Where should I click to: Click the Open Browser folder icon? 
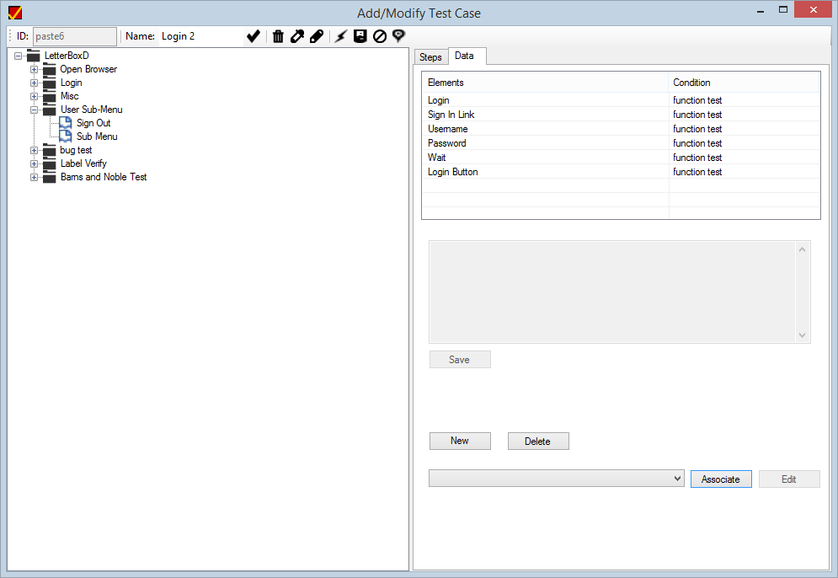(49, 69)
